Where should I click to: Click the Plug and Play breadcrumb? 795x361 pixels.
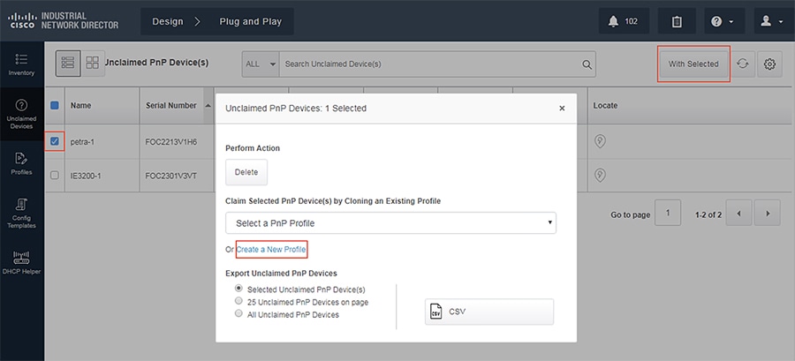pos(251,22)
